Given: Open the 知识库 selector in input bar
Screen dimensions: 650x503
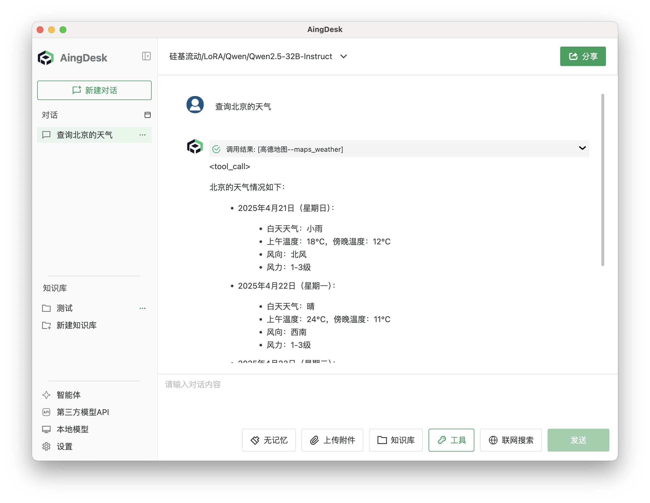Looking at the screenshot, I should pyautogui.click(x=396, y=440).
